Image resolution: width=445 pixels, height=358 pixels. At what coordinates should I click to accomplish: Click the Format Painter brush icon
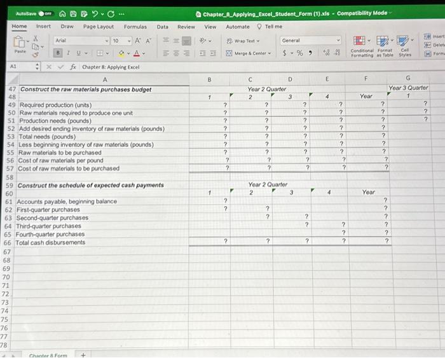click(x=36, y=55)
